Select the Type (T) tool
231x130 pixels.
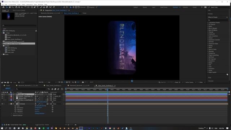point(38,7)
